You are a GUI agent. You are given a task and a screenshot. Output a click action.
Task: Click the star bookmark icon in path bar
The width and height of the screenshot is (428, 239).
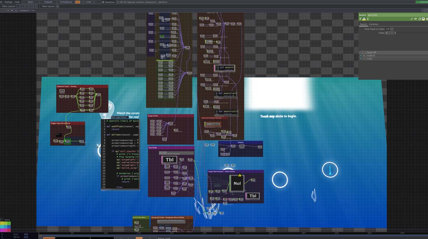pos(12,10)
